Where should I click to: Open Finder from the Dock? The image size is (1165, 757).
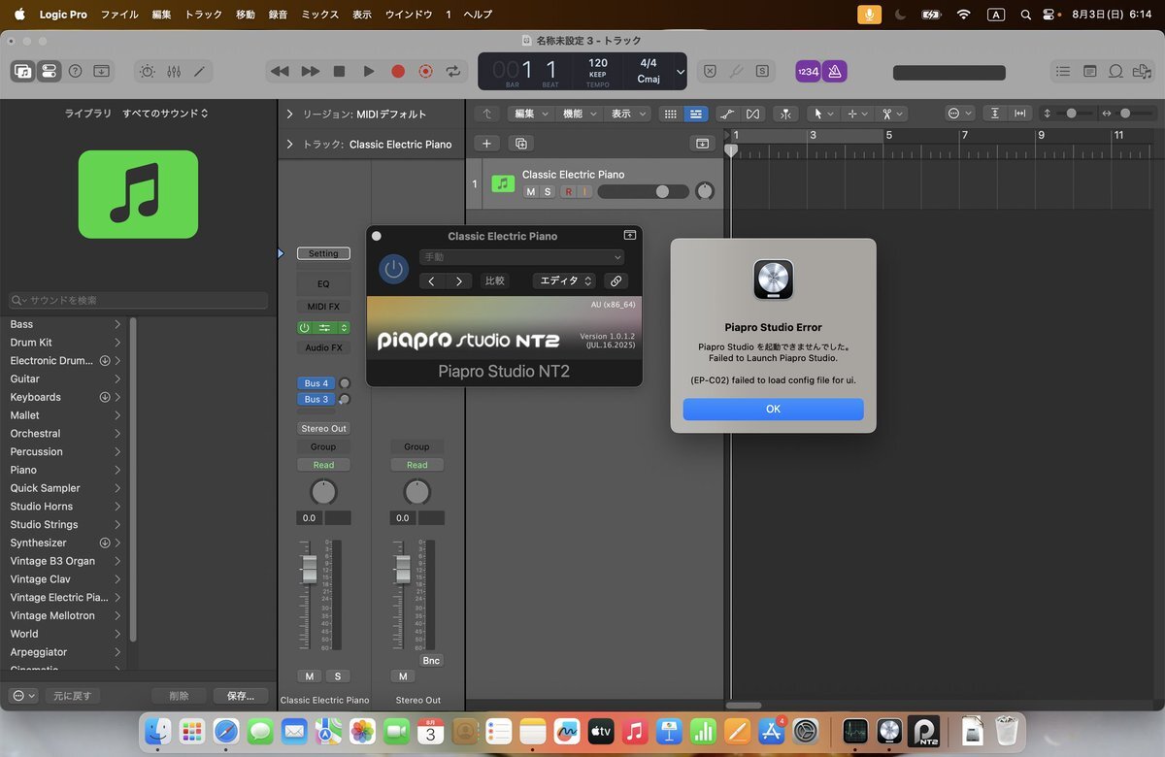[157, 732]
